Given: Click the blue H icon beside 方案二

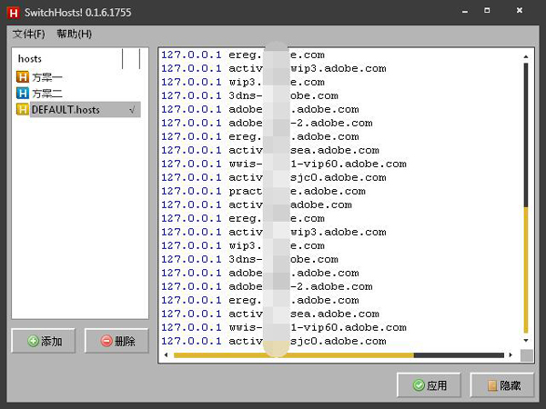Looking at the screenshot, I should (x=23, y=94).
